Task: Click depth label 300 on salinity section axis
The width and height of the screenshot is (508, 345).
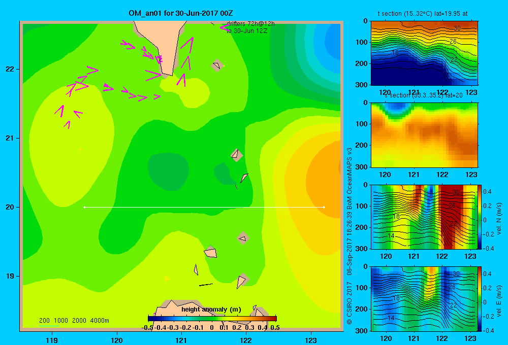Action: click(362, 167)
